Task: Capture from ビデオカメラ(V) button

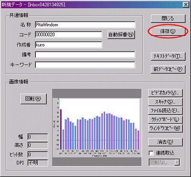Action: 165,93
